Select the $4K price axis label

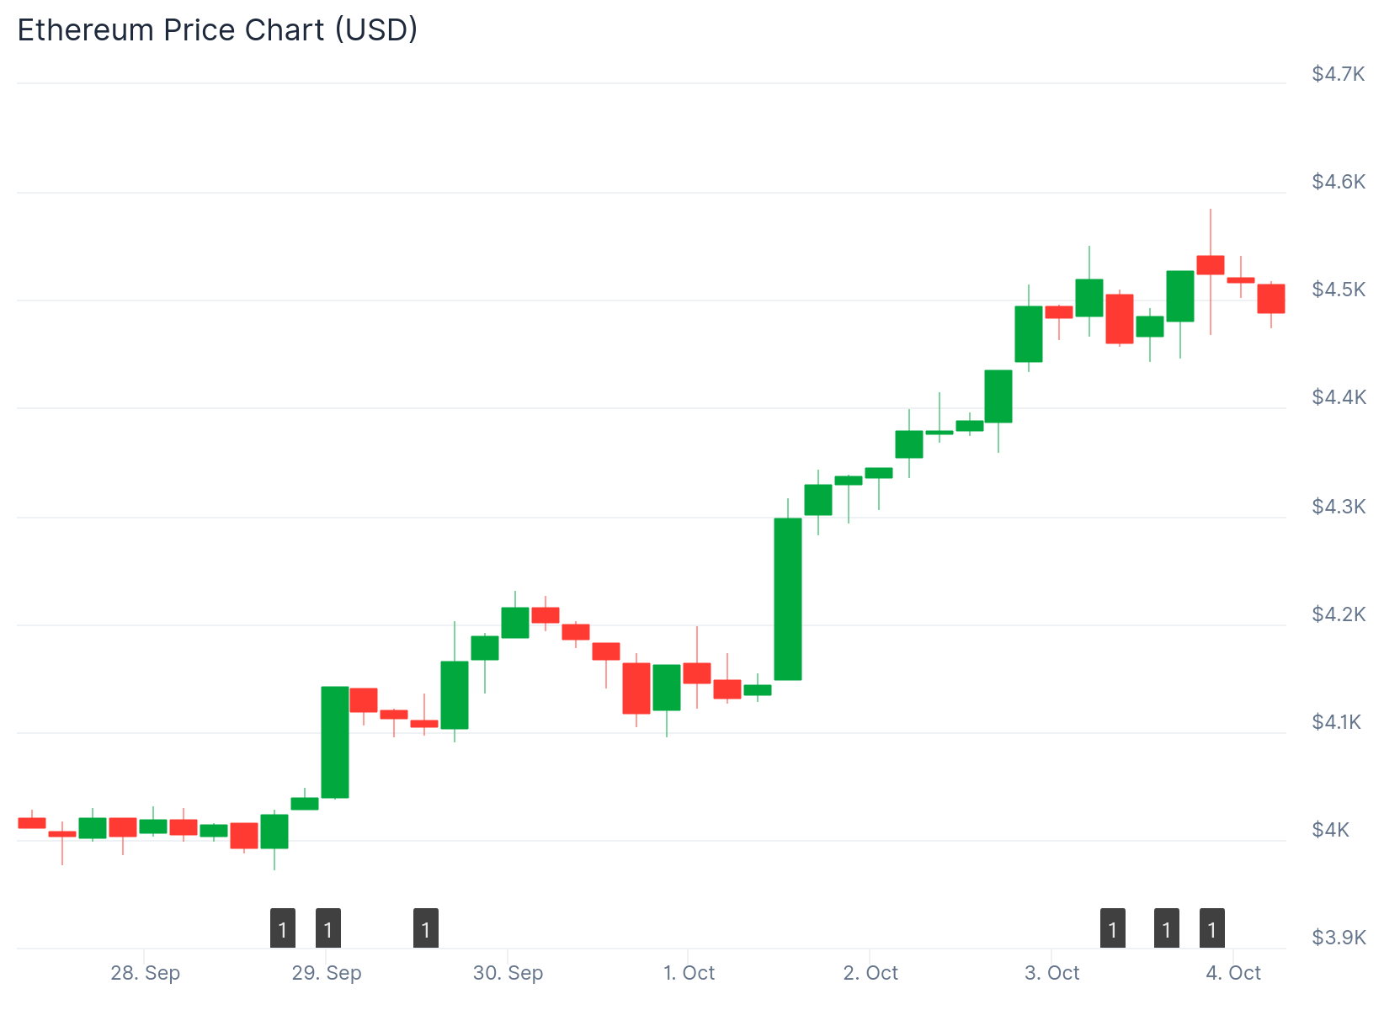point(1330,830)
